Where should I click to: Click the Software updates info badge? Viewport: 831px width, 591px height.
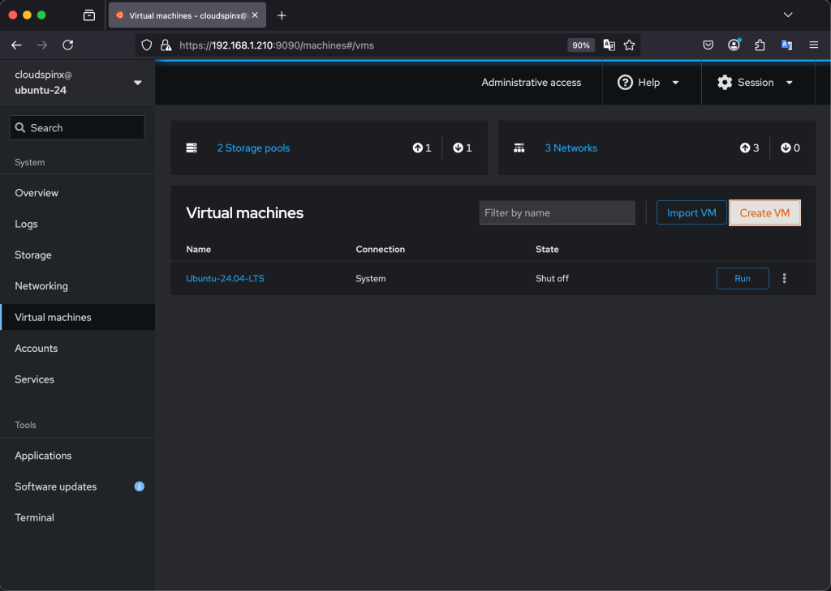(x=140, y=486)
